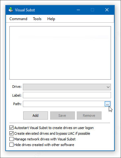The width and height of the screenshot is (121, 158).
Task: Check Hide drives created with other software
Action: tap(11, 145)
